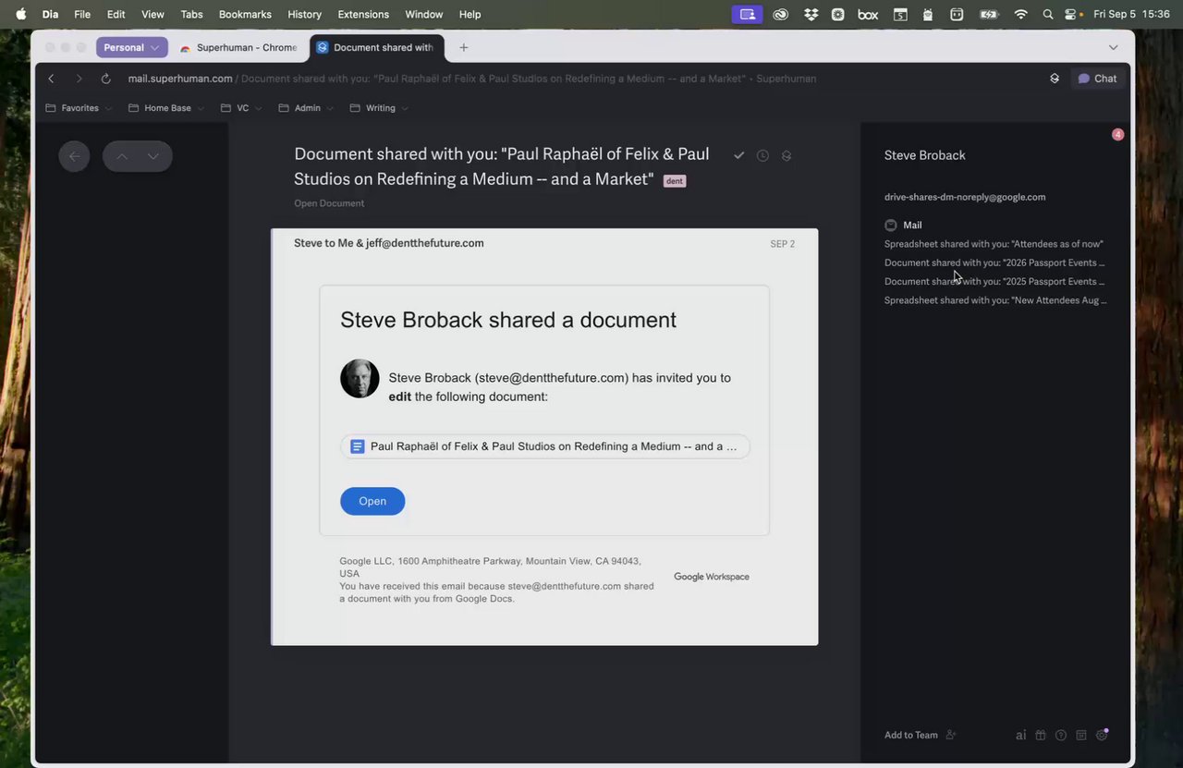The width and height of the screenshot is (1183, 768).
Task: Go to the next email with the down arrow
Action: coord(153,156)
